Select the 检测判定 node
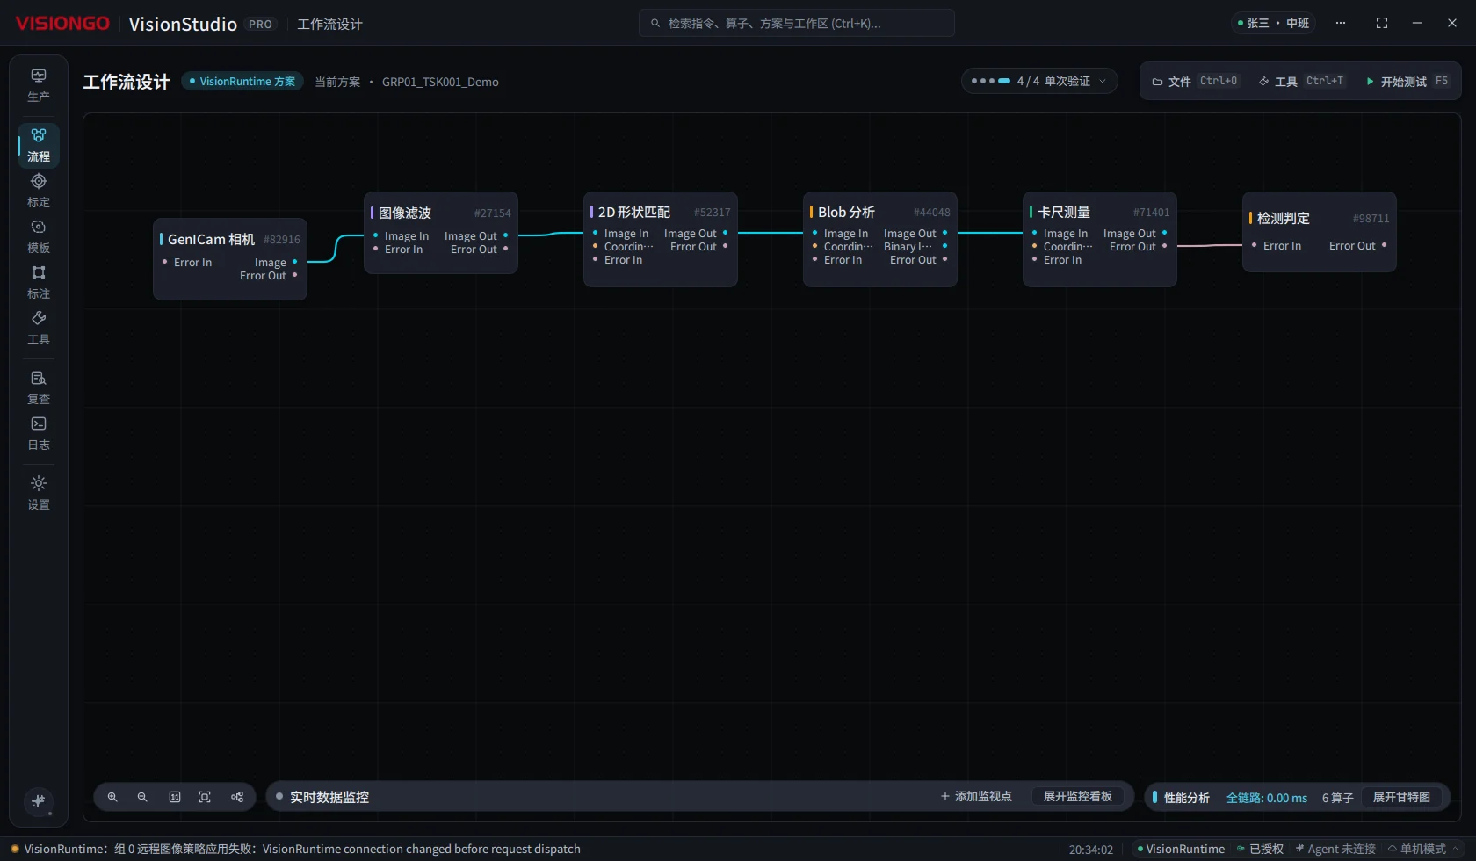 pyautogui.click(x=1320, y=232)
